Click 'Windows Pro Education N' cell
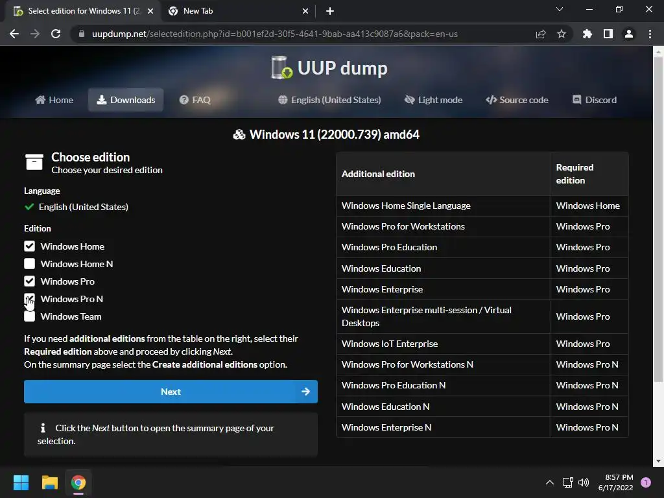 coord(443,385)
